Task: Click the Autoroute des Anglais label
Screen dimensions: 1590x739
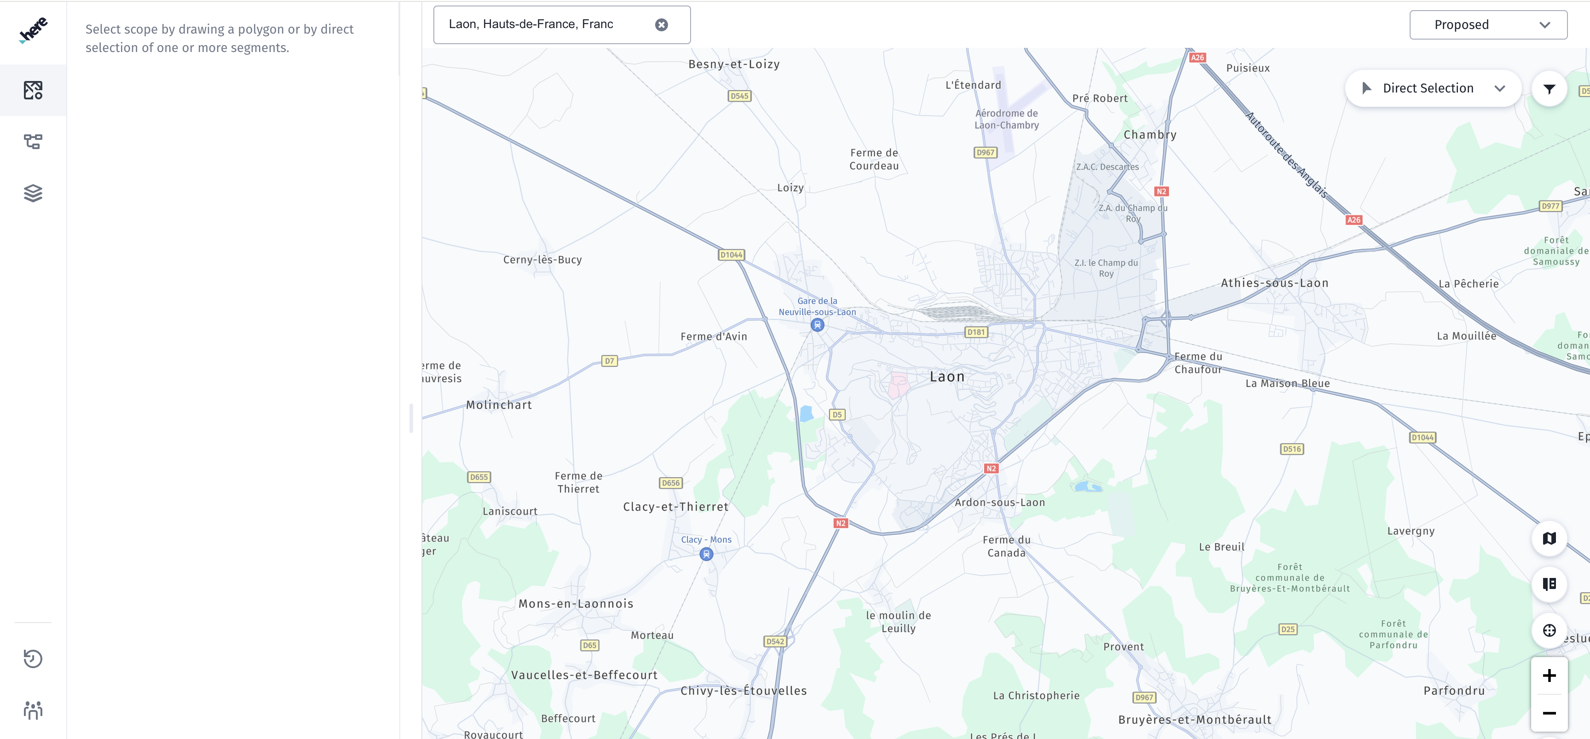Action: 1286,154
